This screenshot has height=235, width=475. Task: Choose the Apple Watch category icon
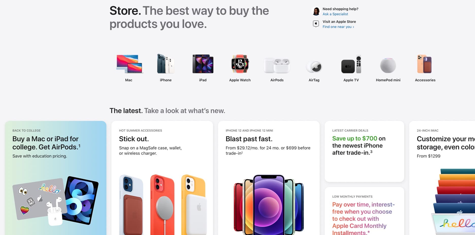pos(240,64)
